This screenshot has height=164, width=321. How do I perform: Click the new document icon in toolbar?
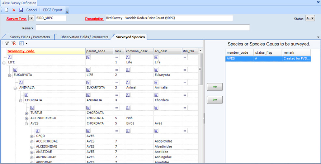pos(6,10)
